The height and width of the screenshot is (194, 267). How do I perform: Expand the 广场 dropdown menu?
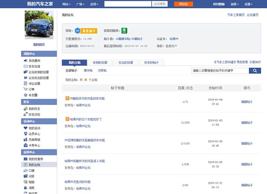(80, 4)
